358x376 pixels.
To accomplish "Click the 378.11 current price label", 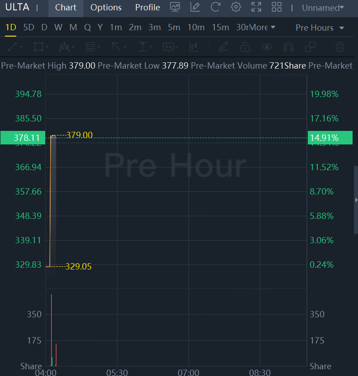I will [21, 138].
